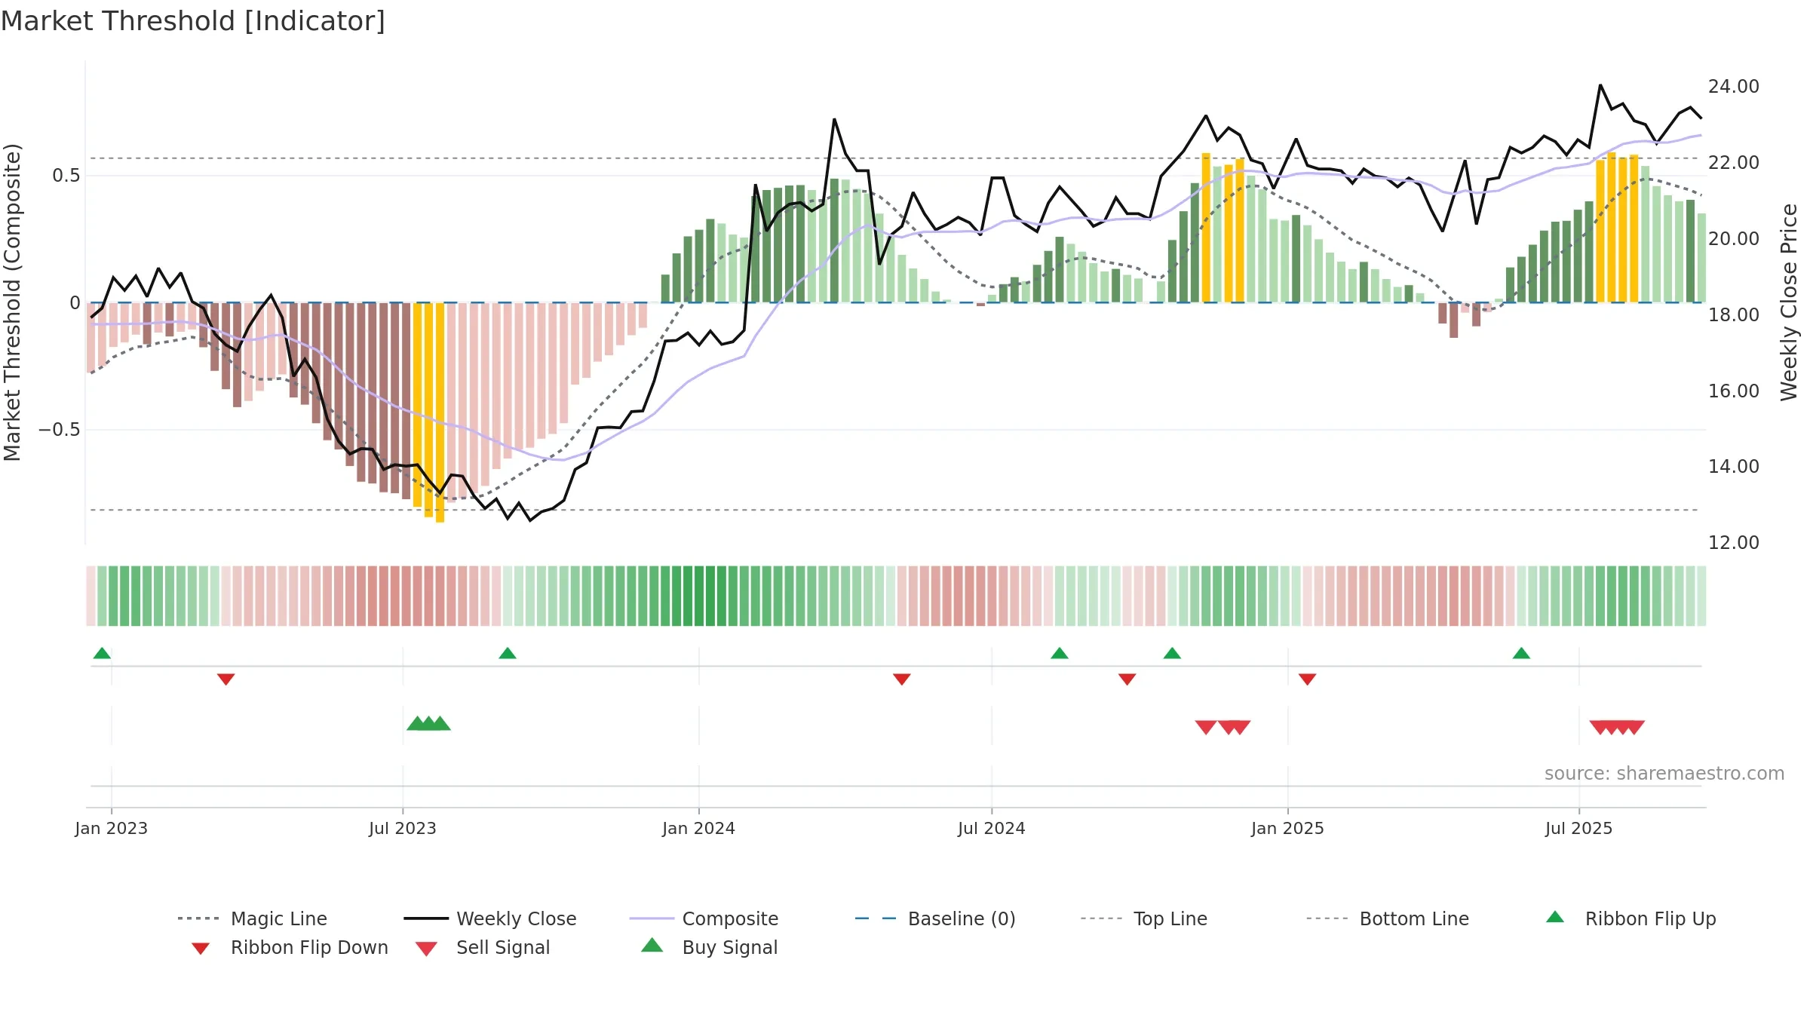Toggle the Buy Signal legend entry
This screenshot has width=1810, height=1018.
click(709, 947)
